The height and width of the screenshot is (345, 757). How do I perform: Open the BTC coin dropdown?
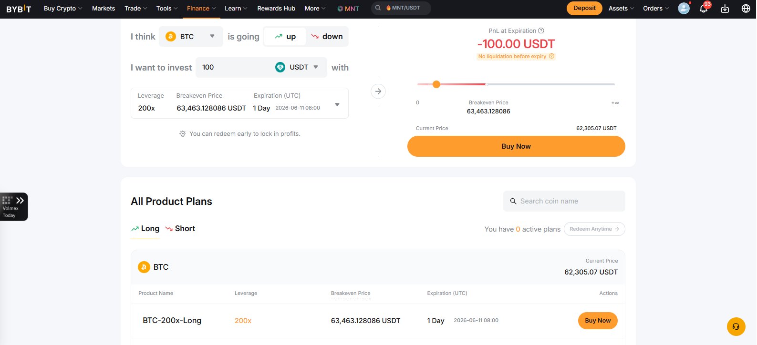coord(191,37)
